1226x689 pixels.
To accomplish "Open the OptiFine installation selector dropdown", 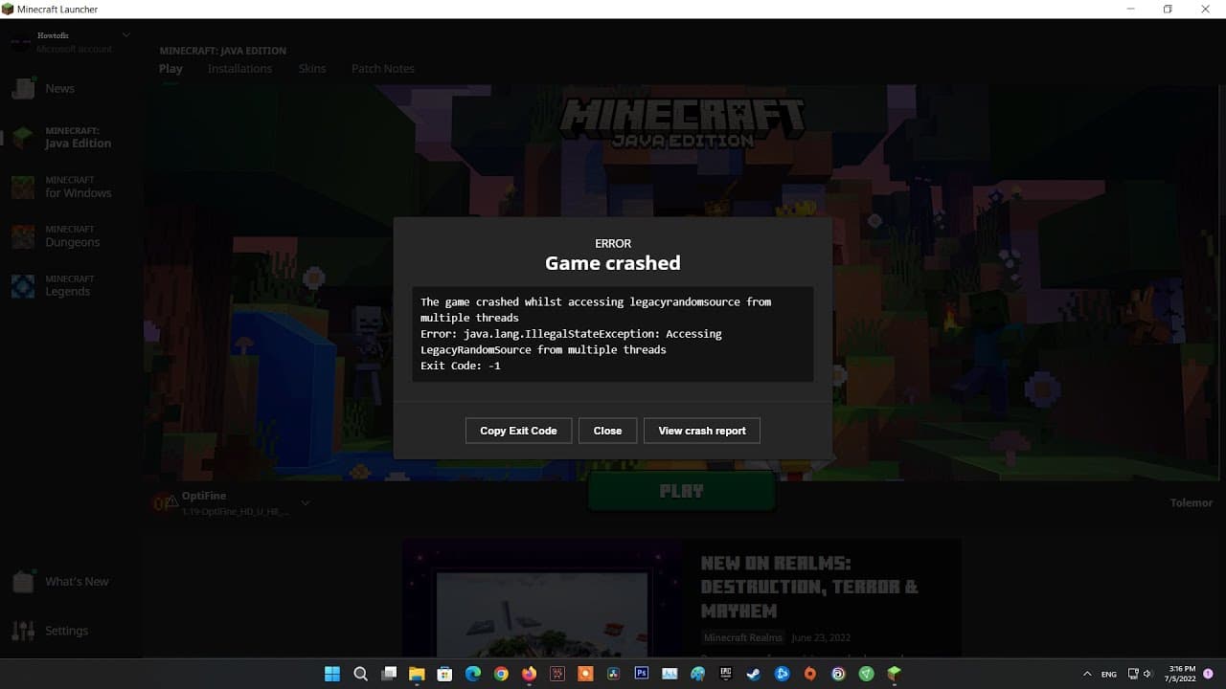I will [306, 502].
